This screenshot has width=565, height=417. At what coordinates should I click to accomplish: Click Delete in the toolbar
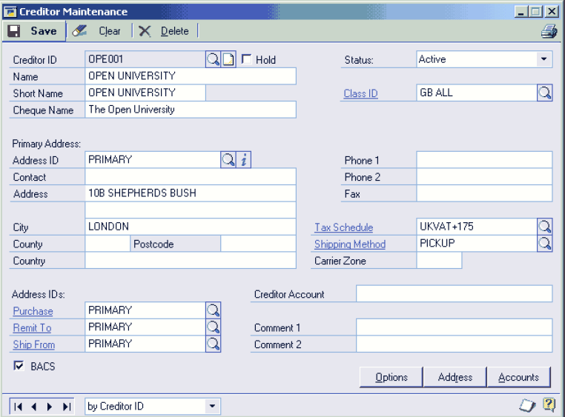coord(165,31)
